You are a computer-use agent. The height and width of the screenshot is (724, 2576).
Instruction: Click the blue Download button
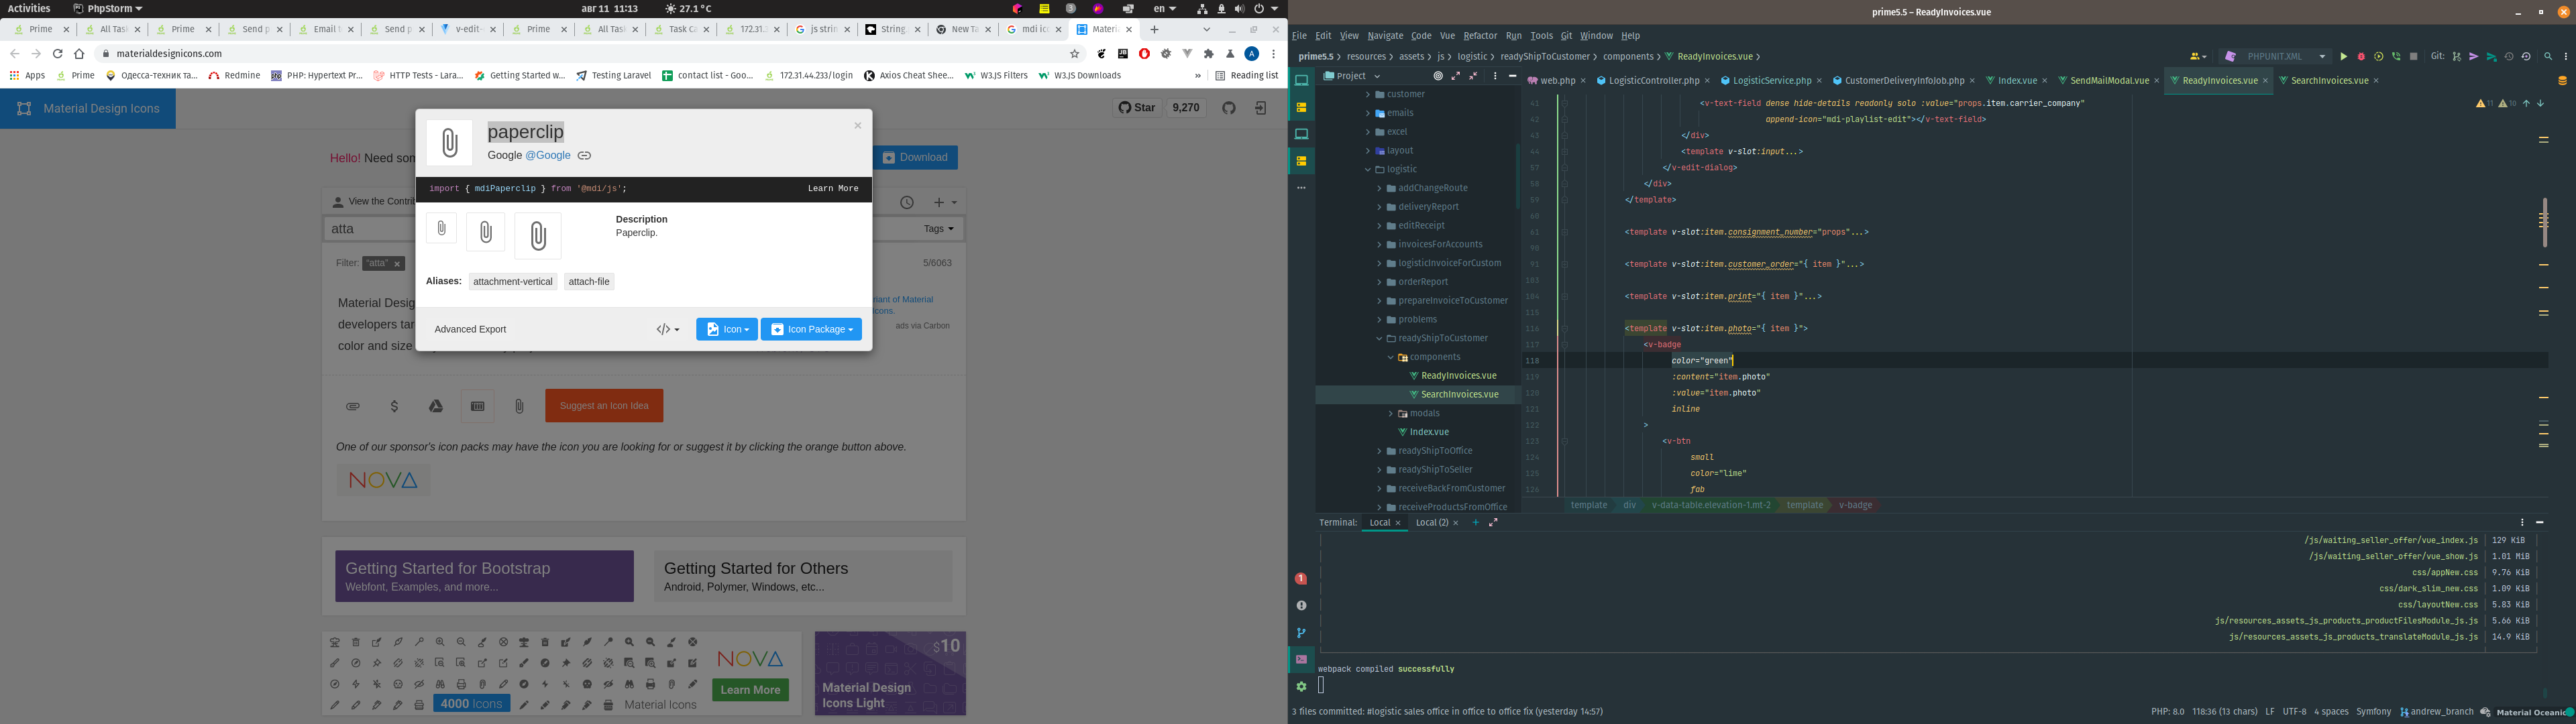(915, 157)
